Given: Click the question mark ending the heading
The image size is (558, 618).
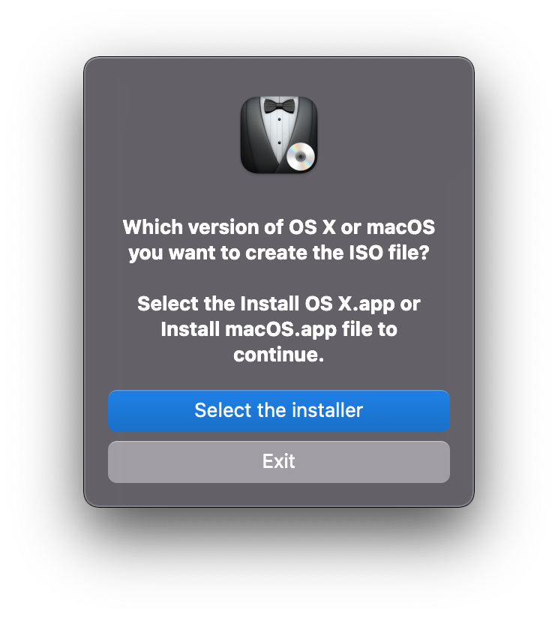Looking at the screenshot, I should coord(424,253).
